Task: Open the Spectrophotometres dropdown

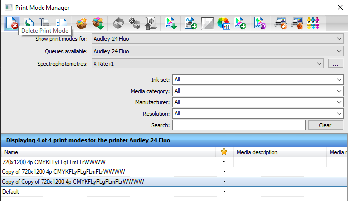Action: coord(208,64)
